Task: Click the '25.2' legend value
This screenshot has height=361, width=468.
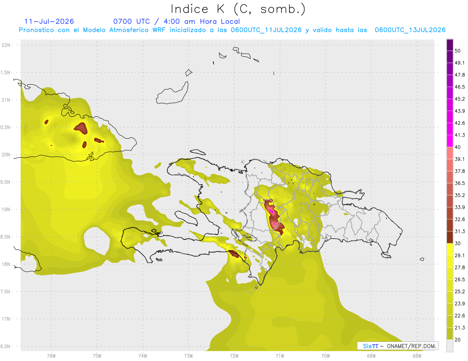Action: (x=460, y=292)
